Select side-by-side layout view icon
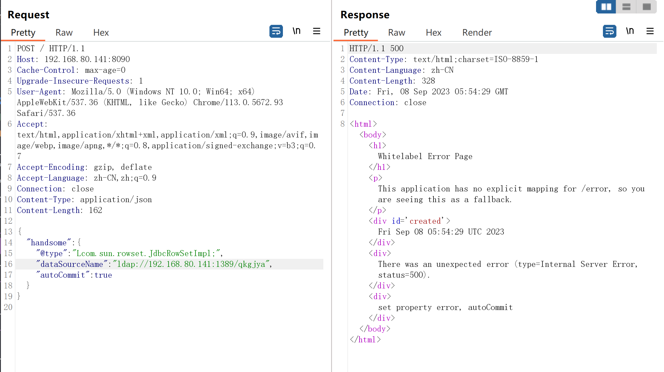Viewport: 664px width, 372px height. pyautogui.click(x=606, y=7)
